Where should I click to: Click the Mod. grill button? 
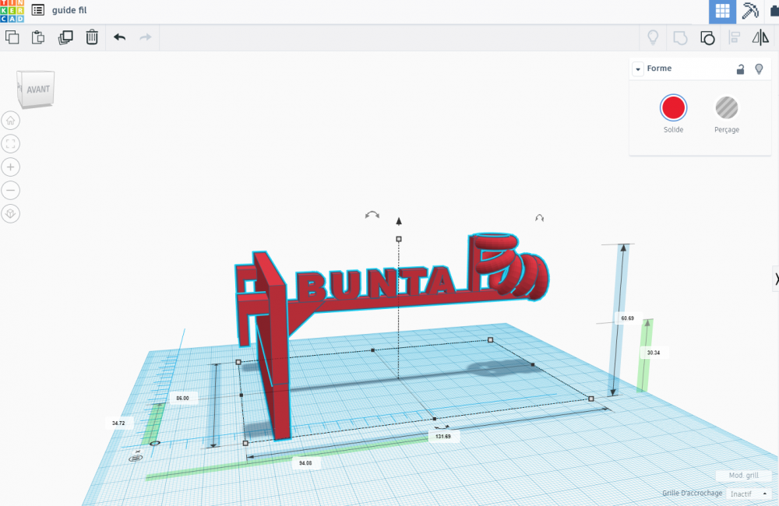click(x=744, y=475)
